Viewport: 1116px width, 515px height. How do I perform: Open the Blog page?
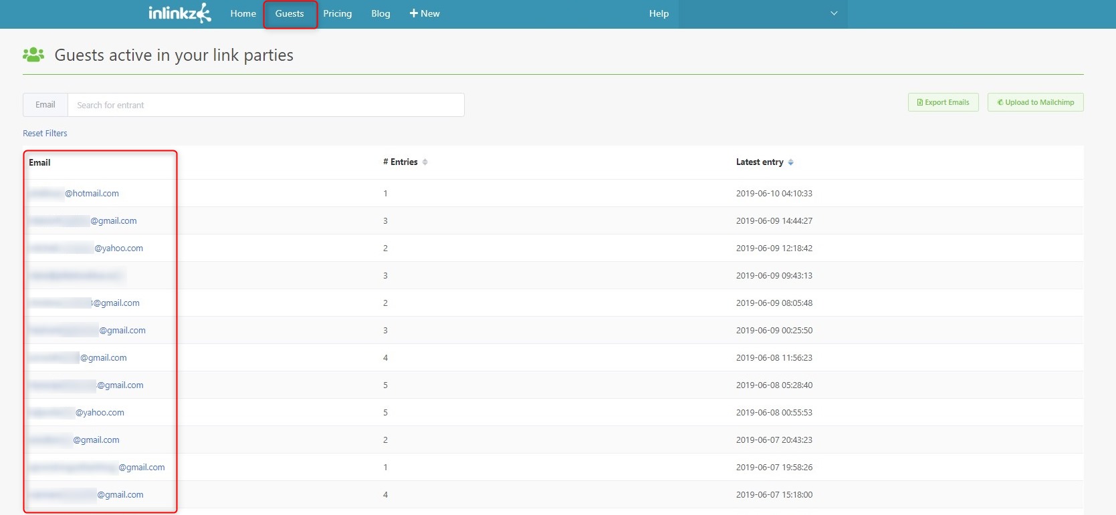[380, 13]
